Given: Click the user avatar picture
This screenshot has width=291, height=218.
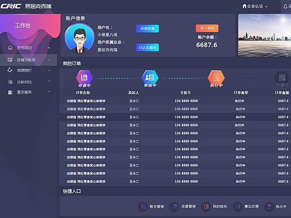Looking at the screenshot, I should click(79, 39).
